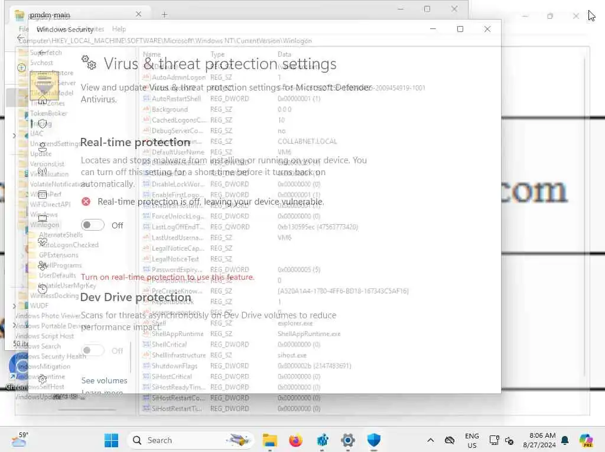The image size is (605, 452).
Task: Open the Windows Start button
Action: click(111, 440)
